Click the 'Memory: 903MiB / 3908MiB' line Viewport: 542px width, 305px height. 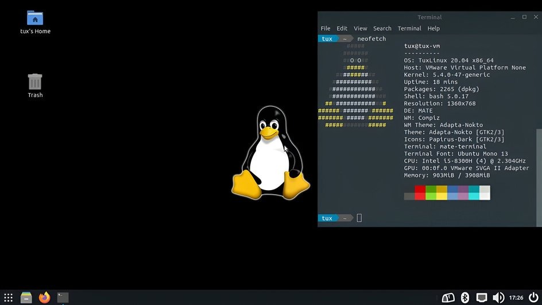(x=447, y=175)
